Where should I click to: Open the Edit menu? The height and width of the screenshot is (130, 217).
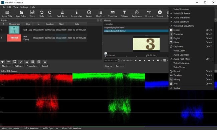click(9, 7)
